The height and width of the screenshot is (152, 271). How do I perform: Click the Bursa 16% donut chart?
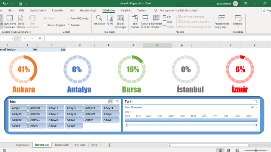pyautogui.click(x=132, y=69)
